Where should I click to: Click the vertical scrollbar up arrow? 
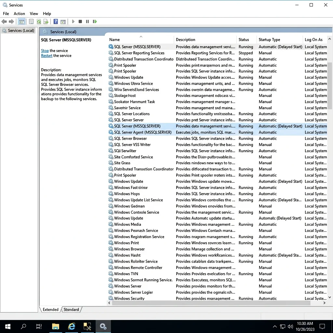point(330,39)
